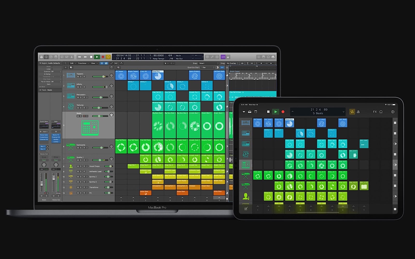415x259 pixels.
Task: Click the red Record button on Mac
Action: pos(103,57)
